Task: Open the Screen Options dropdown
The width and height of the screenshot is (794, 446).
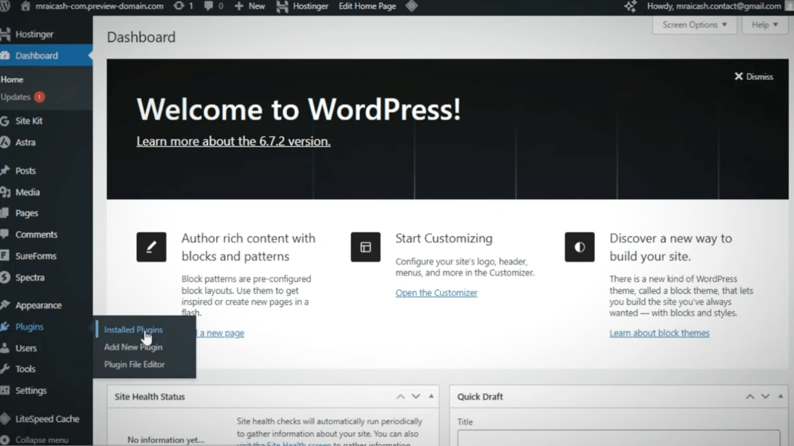Action: click(694, 24)
